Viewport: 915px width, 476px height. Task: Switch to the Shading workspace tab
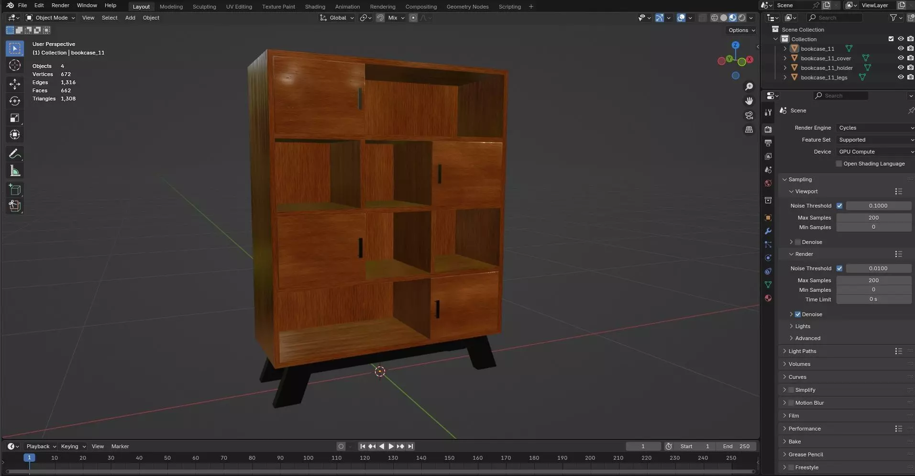tap(315, 7)
